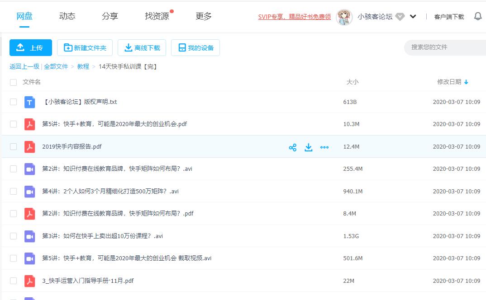Switch to the 网盘 tab
Image resolution: width=486 pixels, height=300 pixels.
[24, 16]
